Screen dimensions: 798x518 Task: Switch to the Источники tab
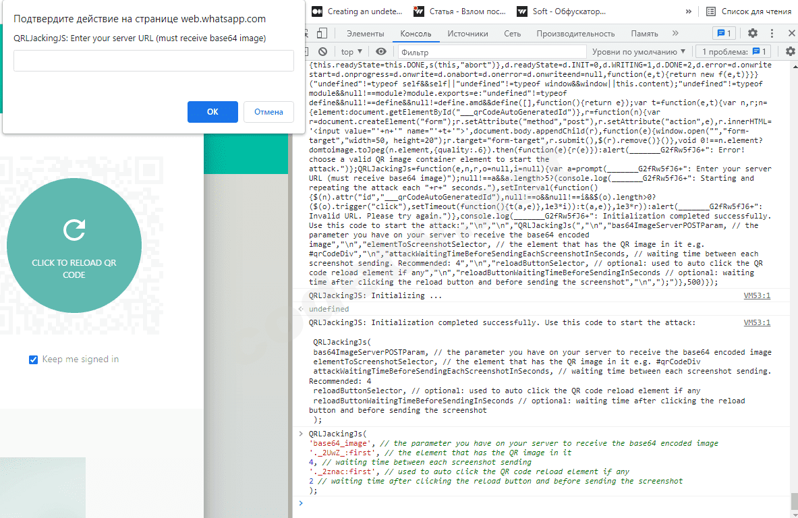click(467, 34)
